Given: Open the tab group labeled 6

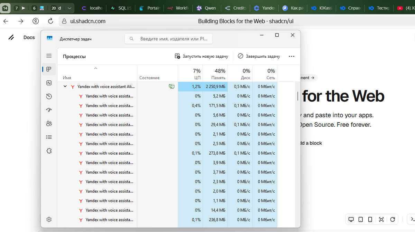Looking at the screenshot, I should tap(38, 8).
